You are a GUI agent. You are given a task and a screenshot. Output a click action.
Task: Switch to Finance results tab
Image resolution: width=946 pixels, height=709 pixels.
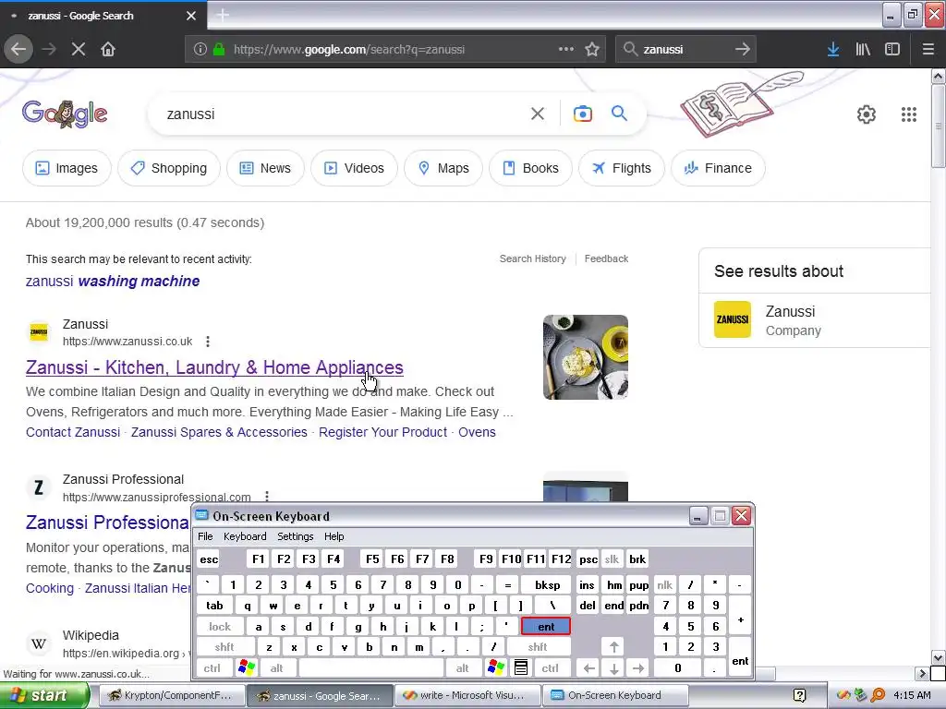tap(718, 168)
